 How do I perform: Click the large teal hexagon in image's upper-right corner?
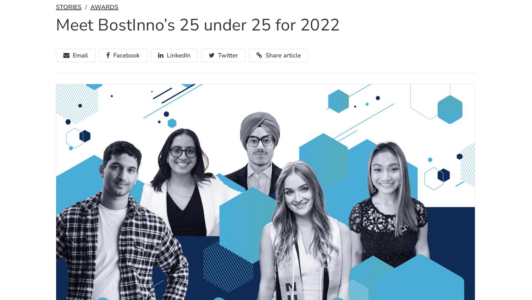pos(450,109)
